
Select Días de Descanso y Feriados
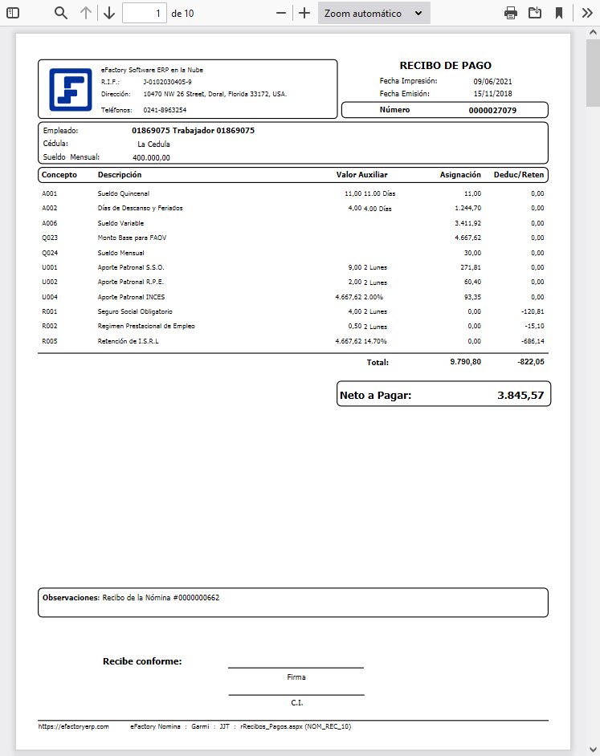[x=140, y=209]
